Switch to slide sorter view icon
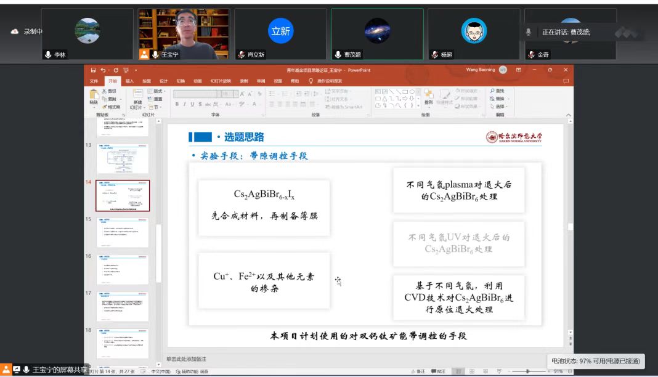This screenshot has height=377, width=658. (x=473, y=371)
